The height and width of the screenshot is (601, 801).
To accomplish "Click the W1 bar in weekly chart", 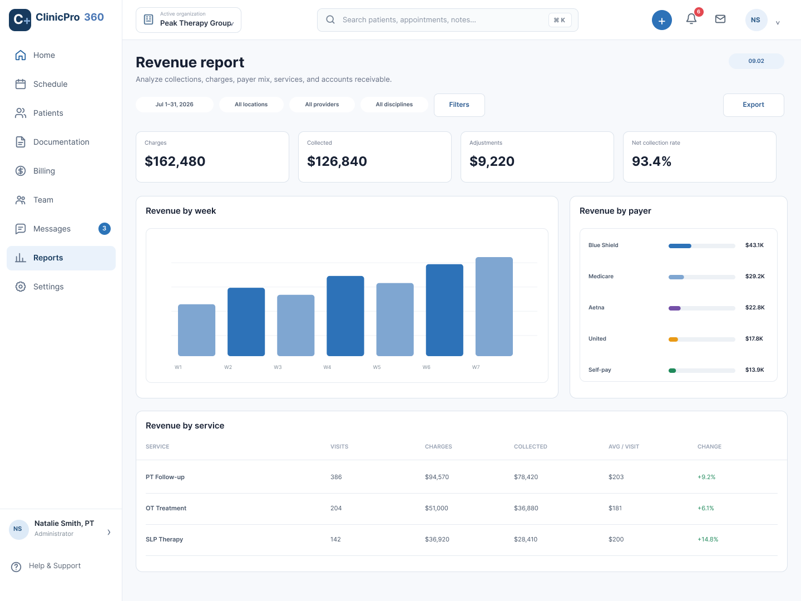I will click(196, 330).
